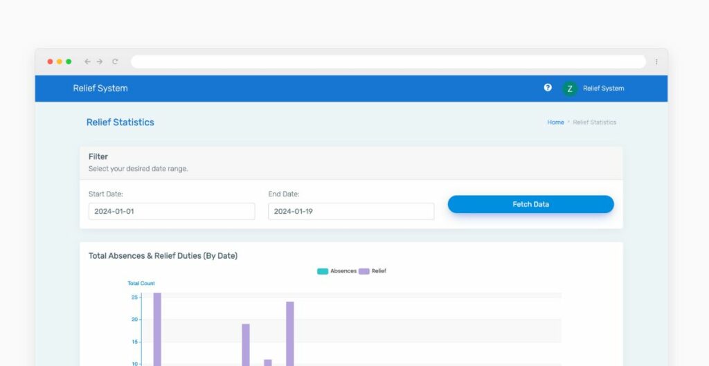Click the Relief System brand in header
This screenshot has width=709, height=366.
(x=100, y=89)
